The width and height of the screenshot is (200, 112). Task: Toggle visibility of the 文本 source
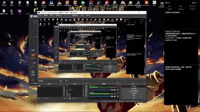coord(83,92)
